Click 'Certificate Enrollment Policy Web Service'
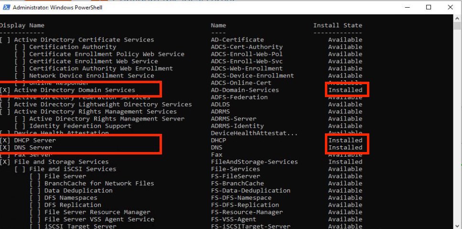This screenshot has height=229, width=462. pyautogui.click(x=107, y=54)
